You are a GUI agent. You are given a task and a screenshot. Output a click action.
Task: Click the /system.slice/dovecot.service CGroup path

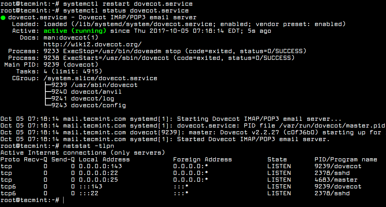coord(100,78)
